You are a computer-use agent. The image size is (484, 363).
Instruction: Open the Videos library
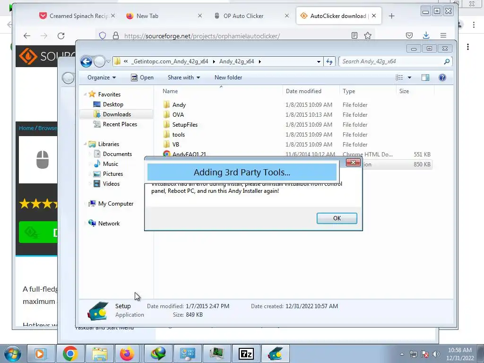(111, 184)
